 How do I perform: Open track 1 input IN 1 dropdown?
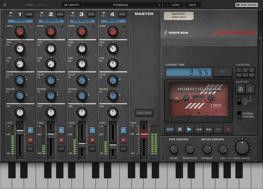(11, 14)
